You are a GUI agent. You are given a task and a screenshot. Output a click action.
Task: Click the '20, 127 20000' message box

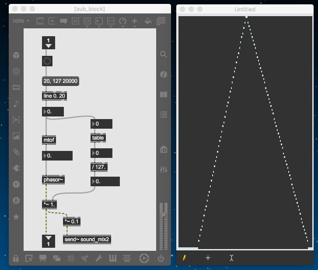click(x=60, y=81)
